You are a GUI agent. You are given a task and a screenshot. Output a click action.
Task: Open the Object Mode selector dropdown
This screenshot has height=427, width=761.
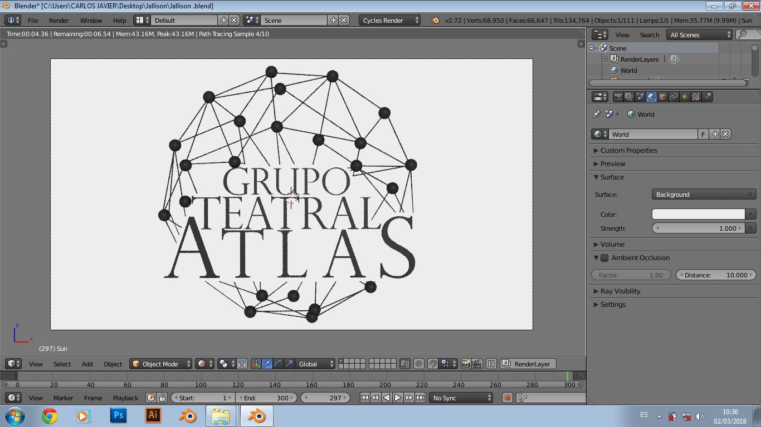[160, 364]
